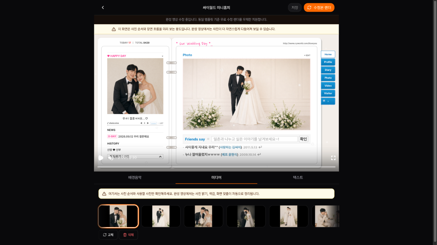Click the + EDIT link above photo

click(307, 55)
